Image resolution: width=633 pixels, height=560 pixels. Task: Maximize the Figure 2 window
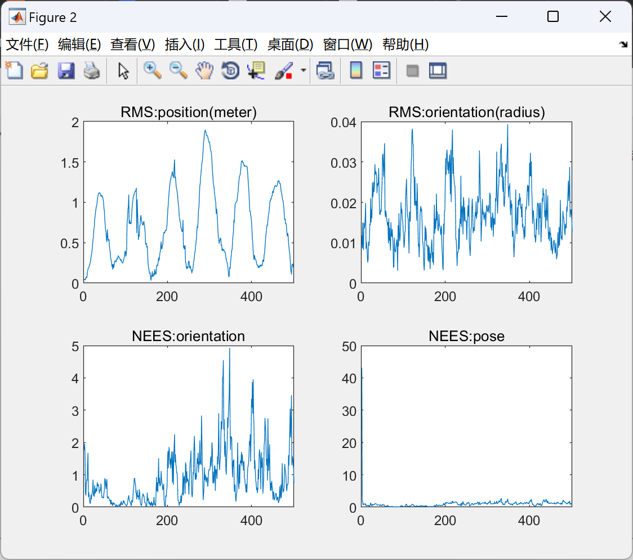(553, 16)
